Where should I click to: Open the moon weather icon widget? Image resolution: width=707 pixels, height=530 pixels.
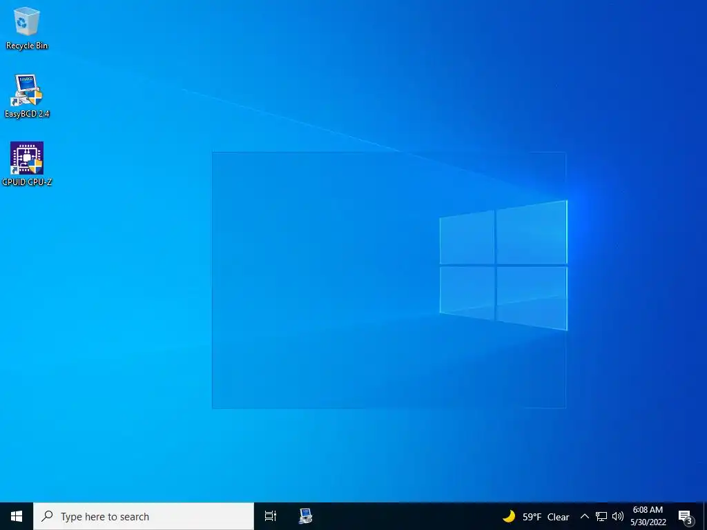point(509,516)
